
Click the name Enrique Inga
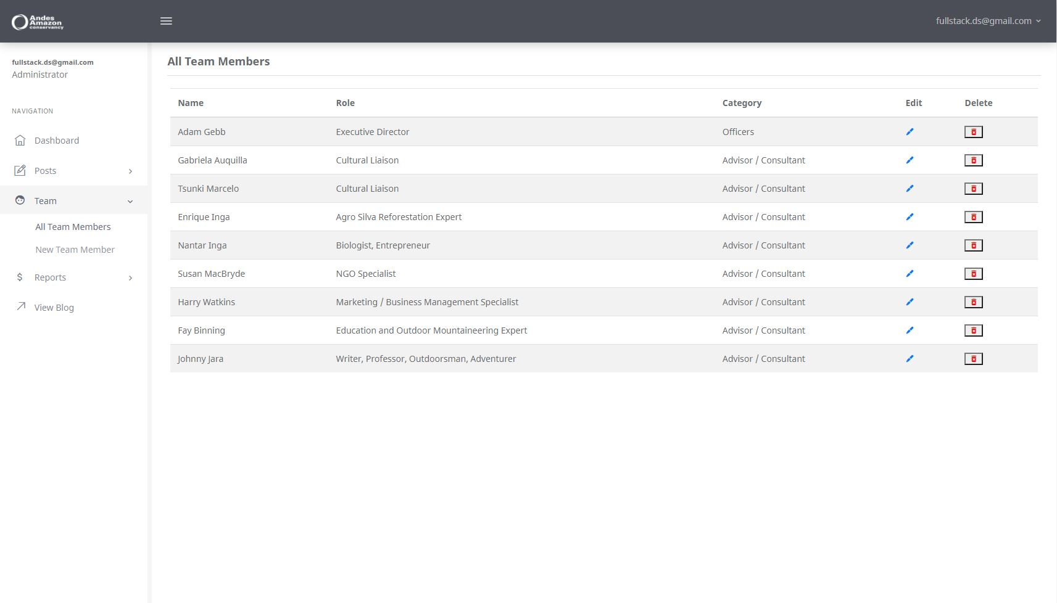[x=204, y=217]
